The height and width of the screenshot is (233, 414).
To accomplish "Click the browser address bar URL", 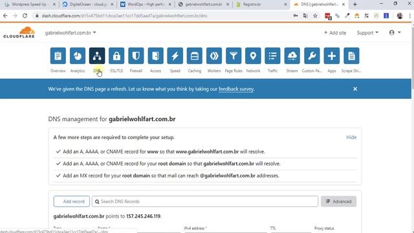I will tap(124, 16).
